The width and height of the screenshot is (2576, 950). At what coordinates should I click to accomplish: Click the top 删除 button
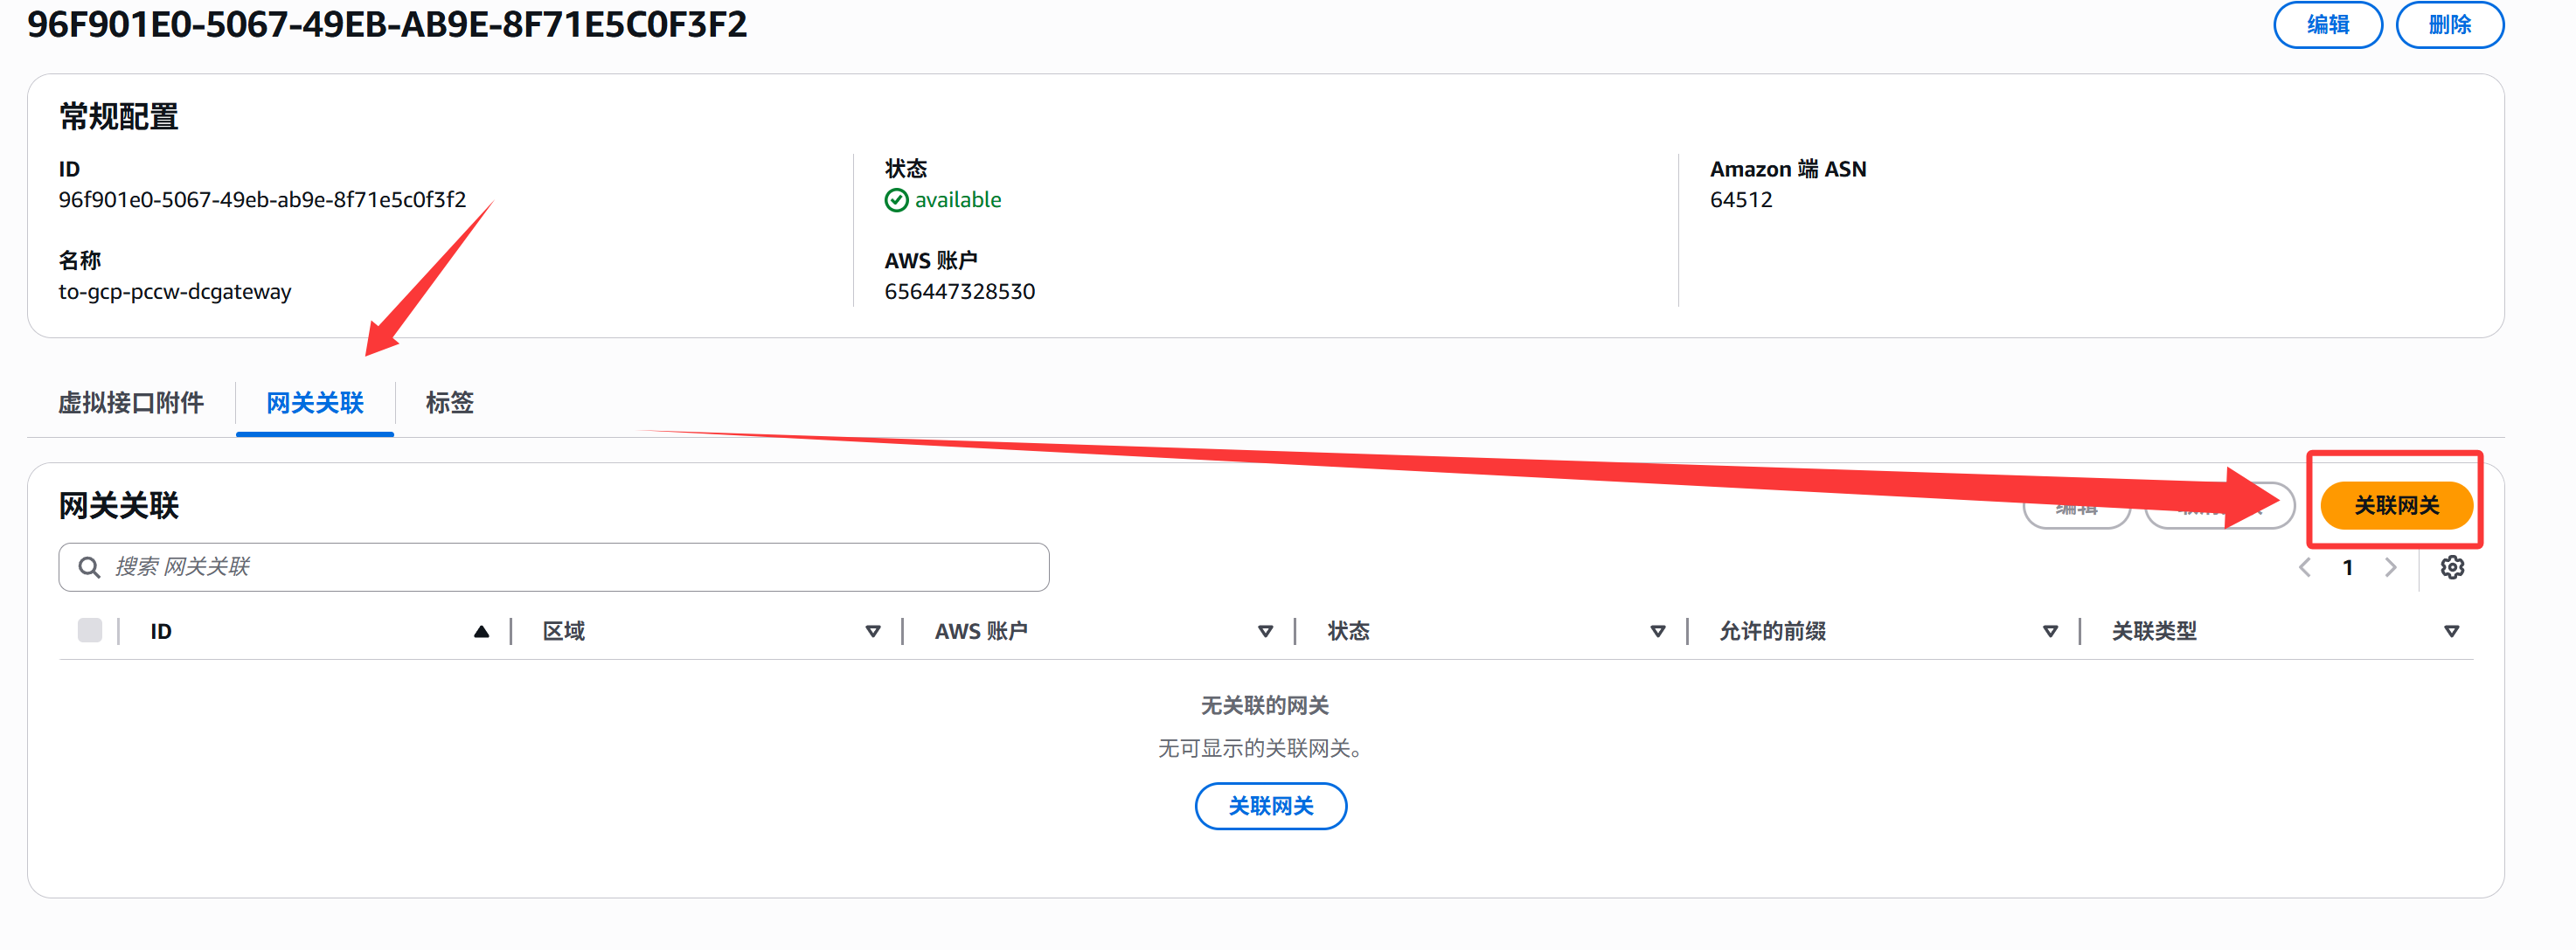point(2449,24)
